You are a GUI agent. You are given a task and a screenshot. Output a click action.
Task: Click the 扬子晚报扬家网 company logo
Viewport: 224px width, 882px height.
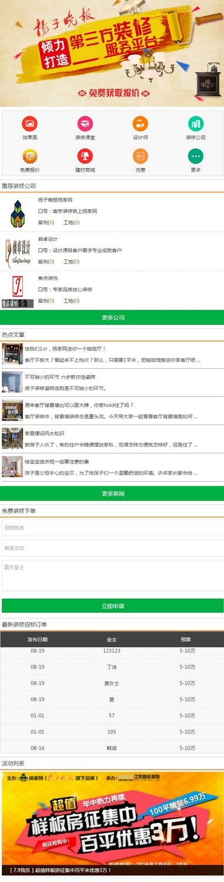18,213
